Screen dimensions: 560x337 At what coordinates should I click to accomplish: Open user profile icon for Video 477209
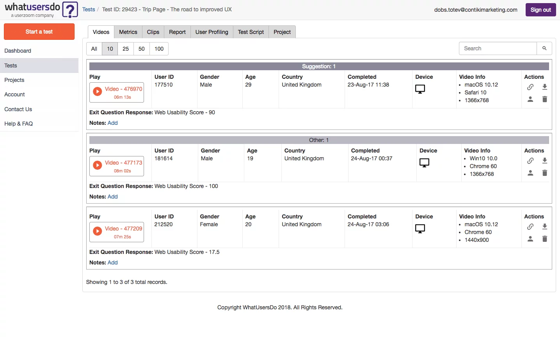pyautogui.click(x=530, y=239)
